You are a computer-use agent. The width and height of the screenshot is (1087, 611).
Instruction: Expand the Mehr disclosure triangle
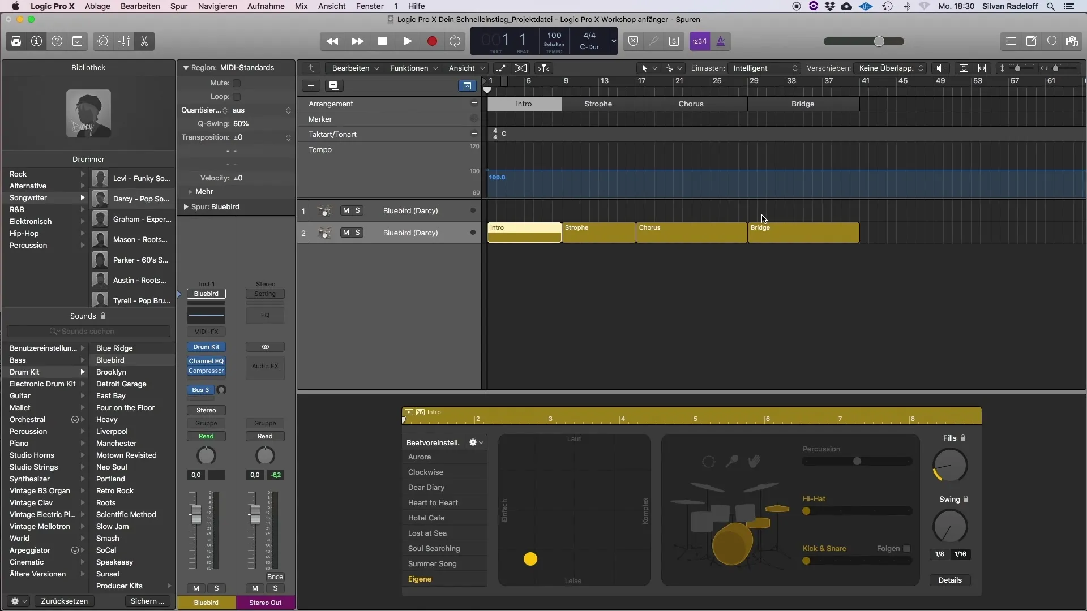point(190,192)
